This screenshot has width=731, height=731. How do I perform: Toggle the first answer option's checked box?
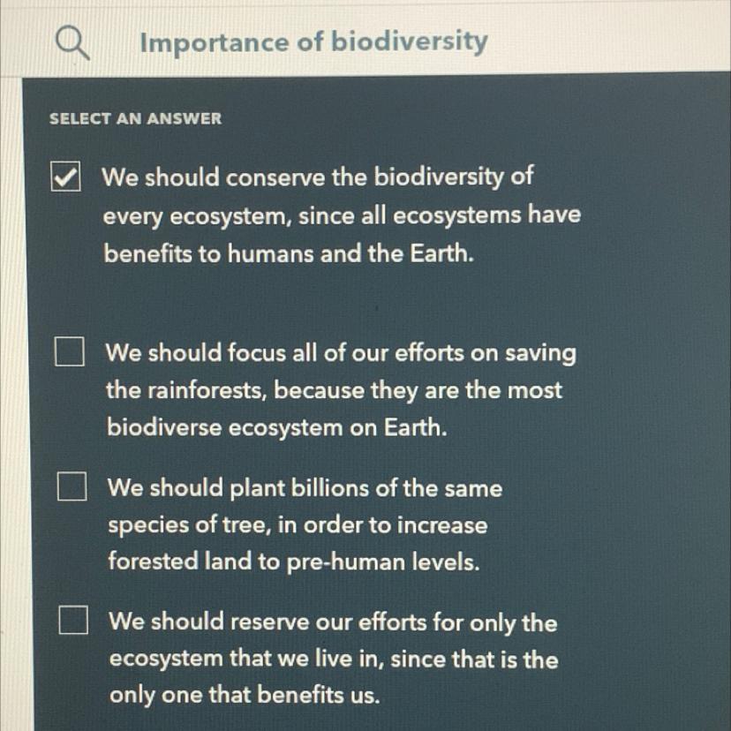pyautogui.click(x=64, y=177)
